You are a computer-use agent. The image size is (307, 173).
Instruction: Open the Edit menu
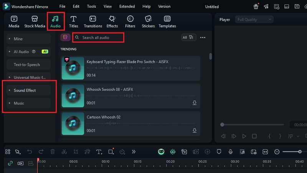76,7
